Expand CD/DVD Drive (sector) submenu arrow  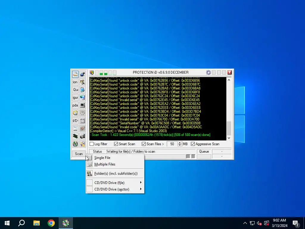(x=141, y=189)
